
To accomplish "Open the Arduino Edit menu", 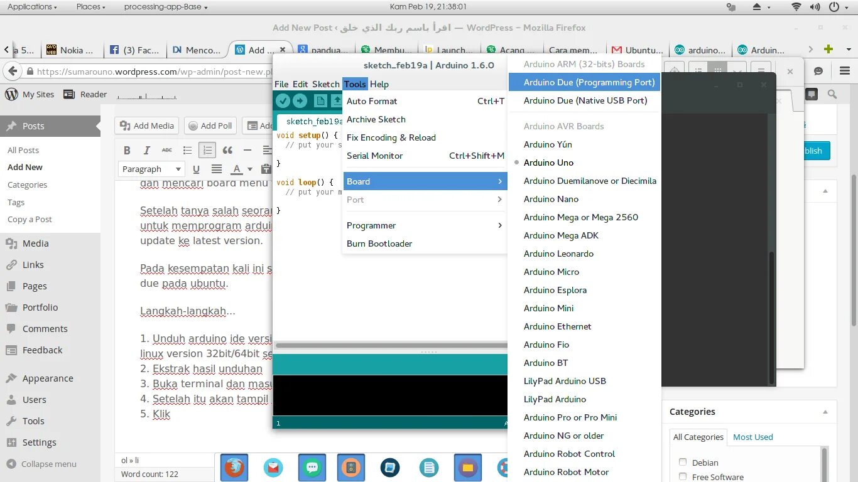I will 300,84.
